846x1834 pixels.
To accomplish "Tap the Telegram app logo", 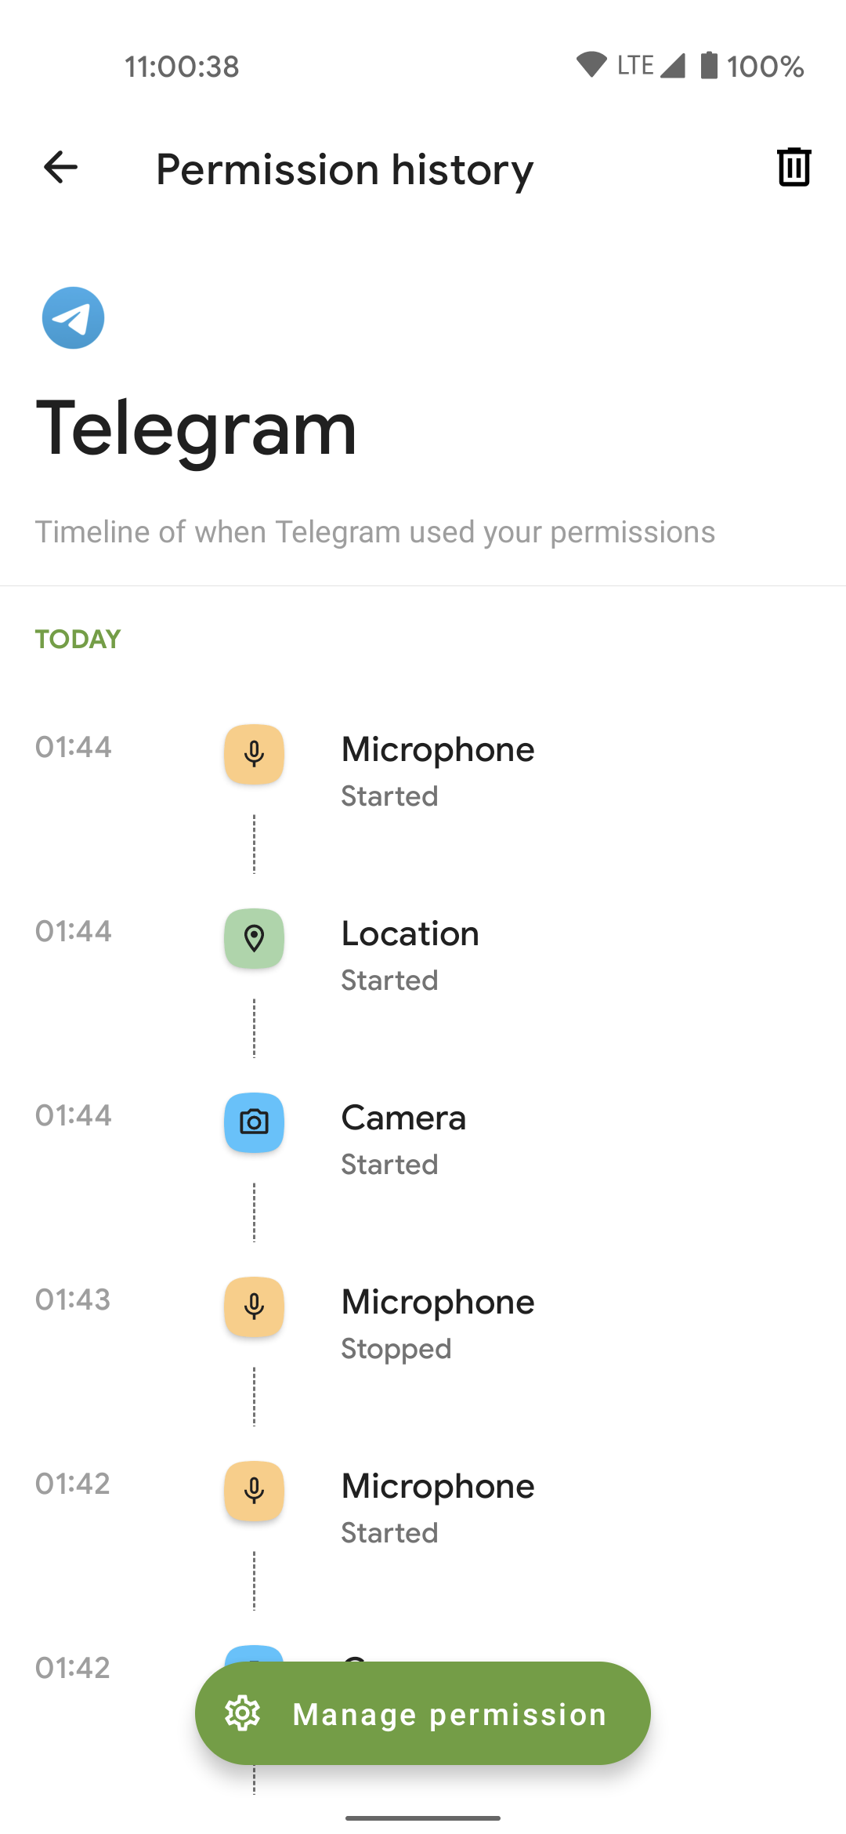I will click(73, 317).
